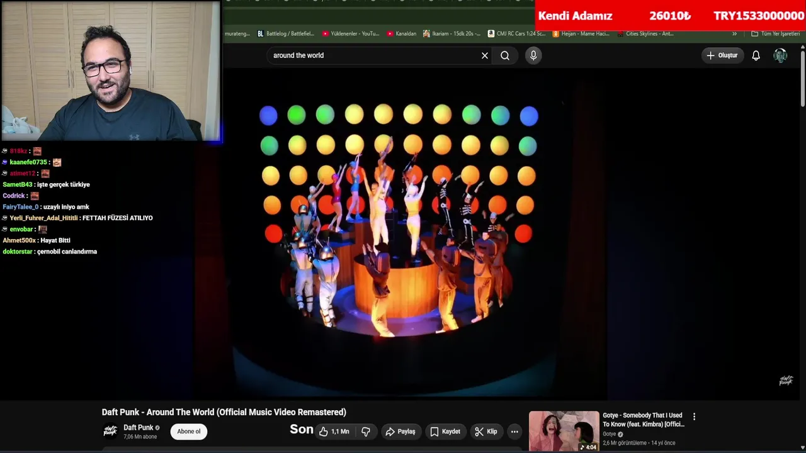
Task: Create a clip with Klip
Action: pos(486,432)
